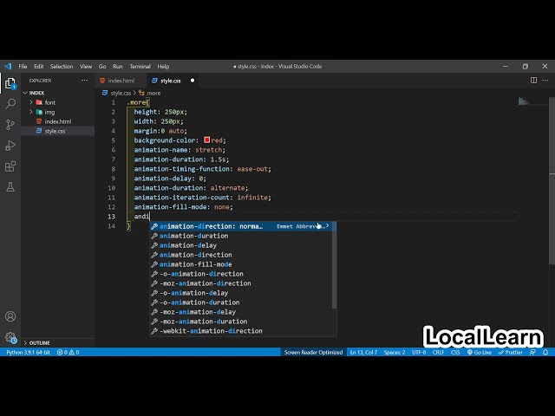Select -o-animation-delay suggestion
This screenshot has width=555, height=416.
coord(241,293)
